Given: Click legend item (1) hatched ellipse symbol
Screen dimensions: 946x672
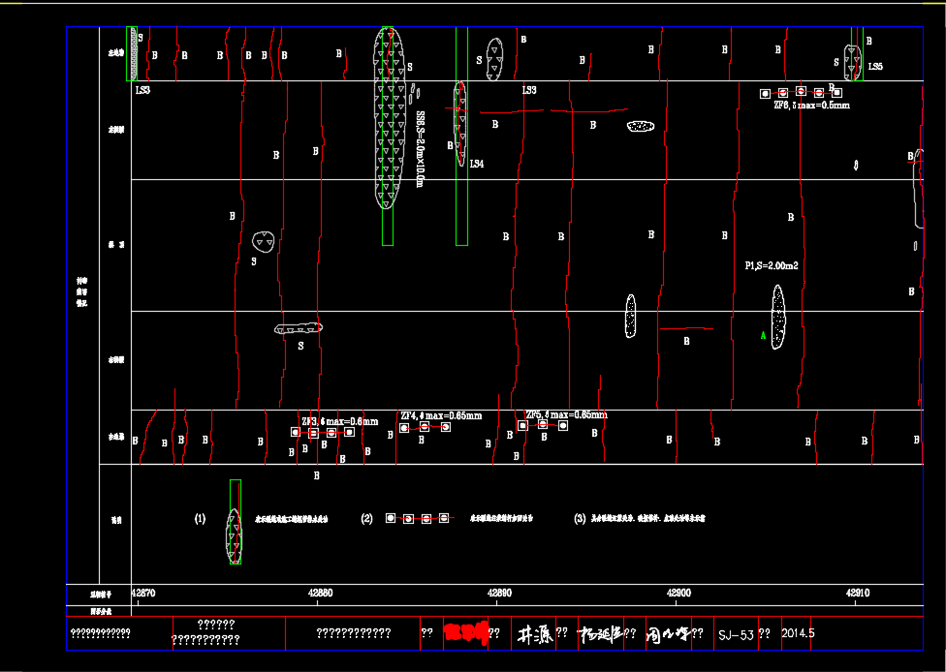Looking at the screenshot, I should (x=235, y=535).
